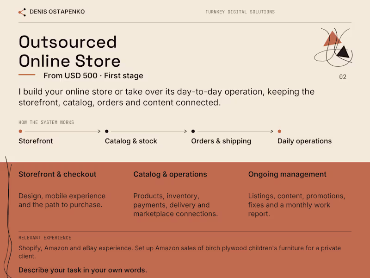Click the HOW THE SYSTEM WORKS label

pyautogui.click(x=46, y=122)
